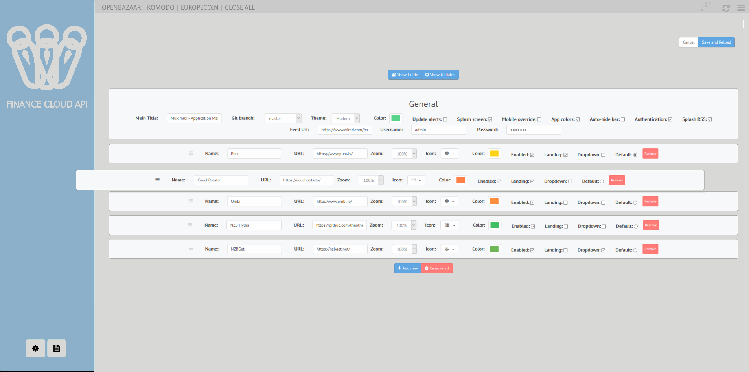Pick the Plex yellow color swatch

[494, 154]
